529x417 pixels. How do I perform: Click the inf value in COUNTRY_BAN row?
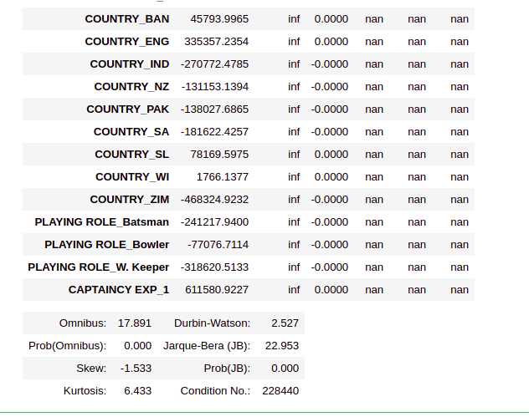pos(294,19)
